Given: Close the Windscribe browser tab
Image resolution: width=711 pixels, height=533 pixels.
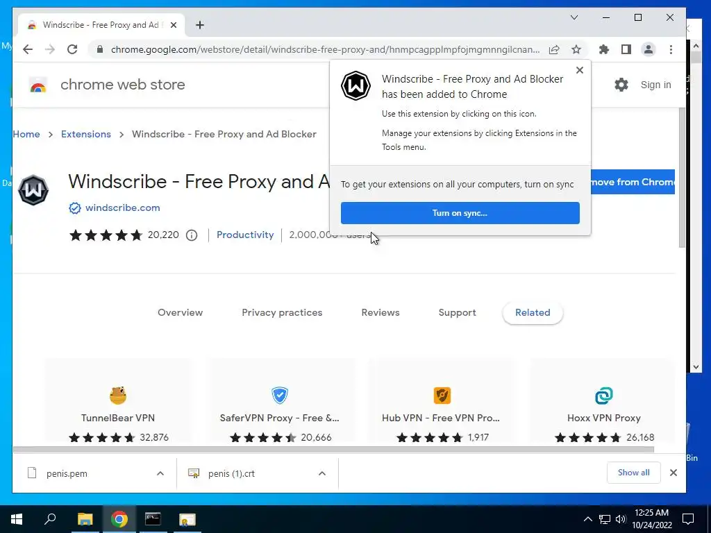Looking at the screenshot, I should tap(173, 25).
